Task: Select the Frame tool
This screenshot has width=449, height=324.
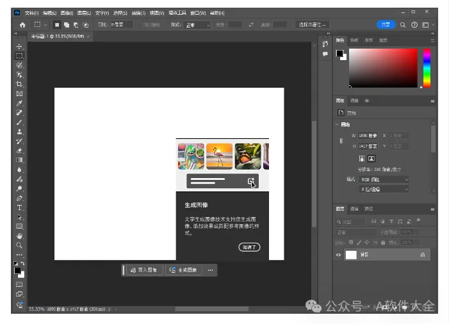Action: coord(19,93)
